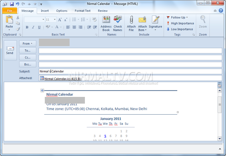This screenshot has height=156, width=226.
Task: Center the text alignment
Action: tap(74, 27)
